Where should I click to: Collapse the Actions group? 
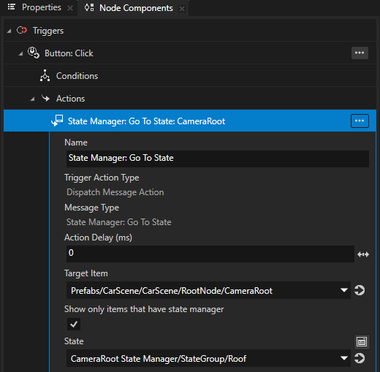coord(32,99)
